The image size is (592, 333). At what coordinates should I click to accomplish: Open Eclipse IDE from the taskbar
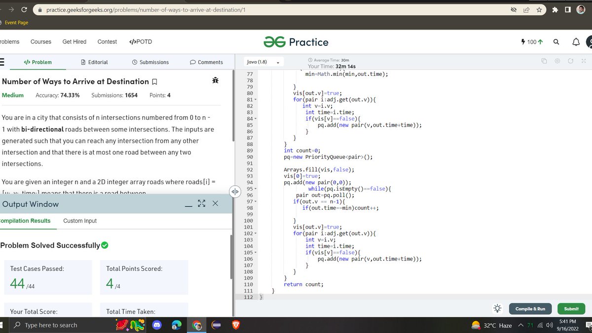pos(216,325)
